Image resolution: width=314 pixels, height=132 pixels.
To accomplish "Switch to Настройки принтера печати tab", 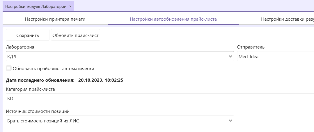I will pyautogui.click(x=55, y=19).
